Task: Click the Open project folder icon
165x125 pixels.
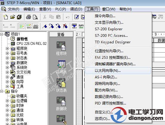Action: [12, 17]
